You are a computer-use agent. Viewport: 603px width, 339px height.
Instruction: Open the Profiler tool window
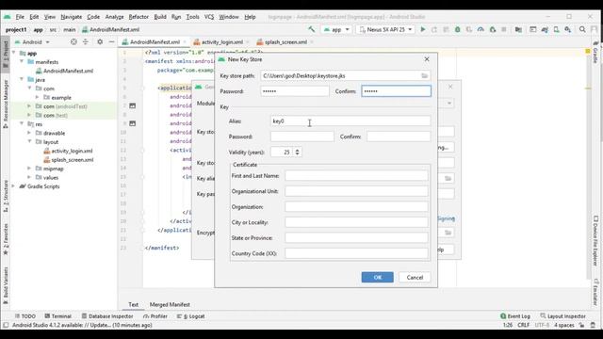tap(155, 316)
